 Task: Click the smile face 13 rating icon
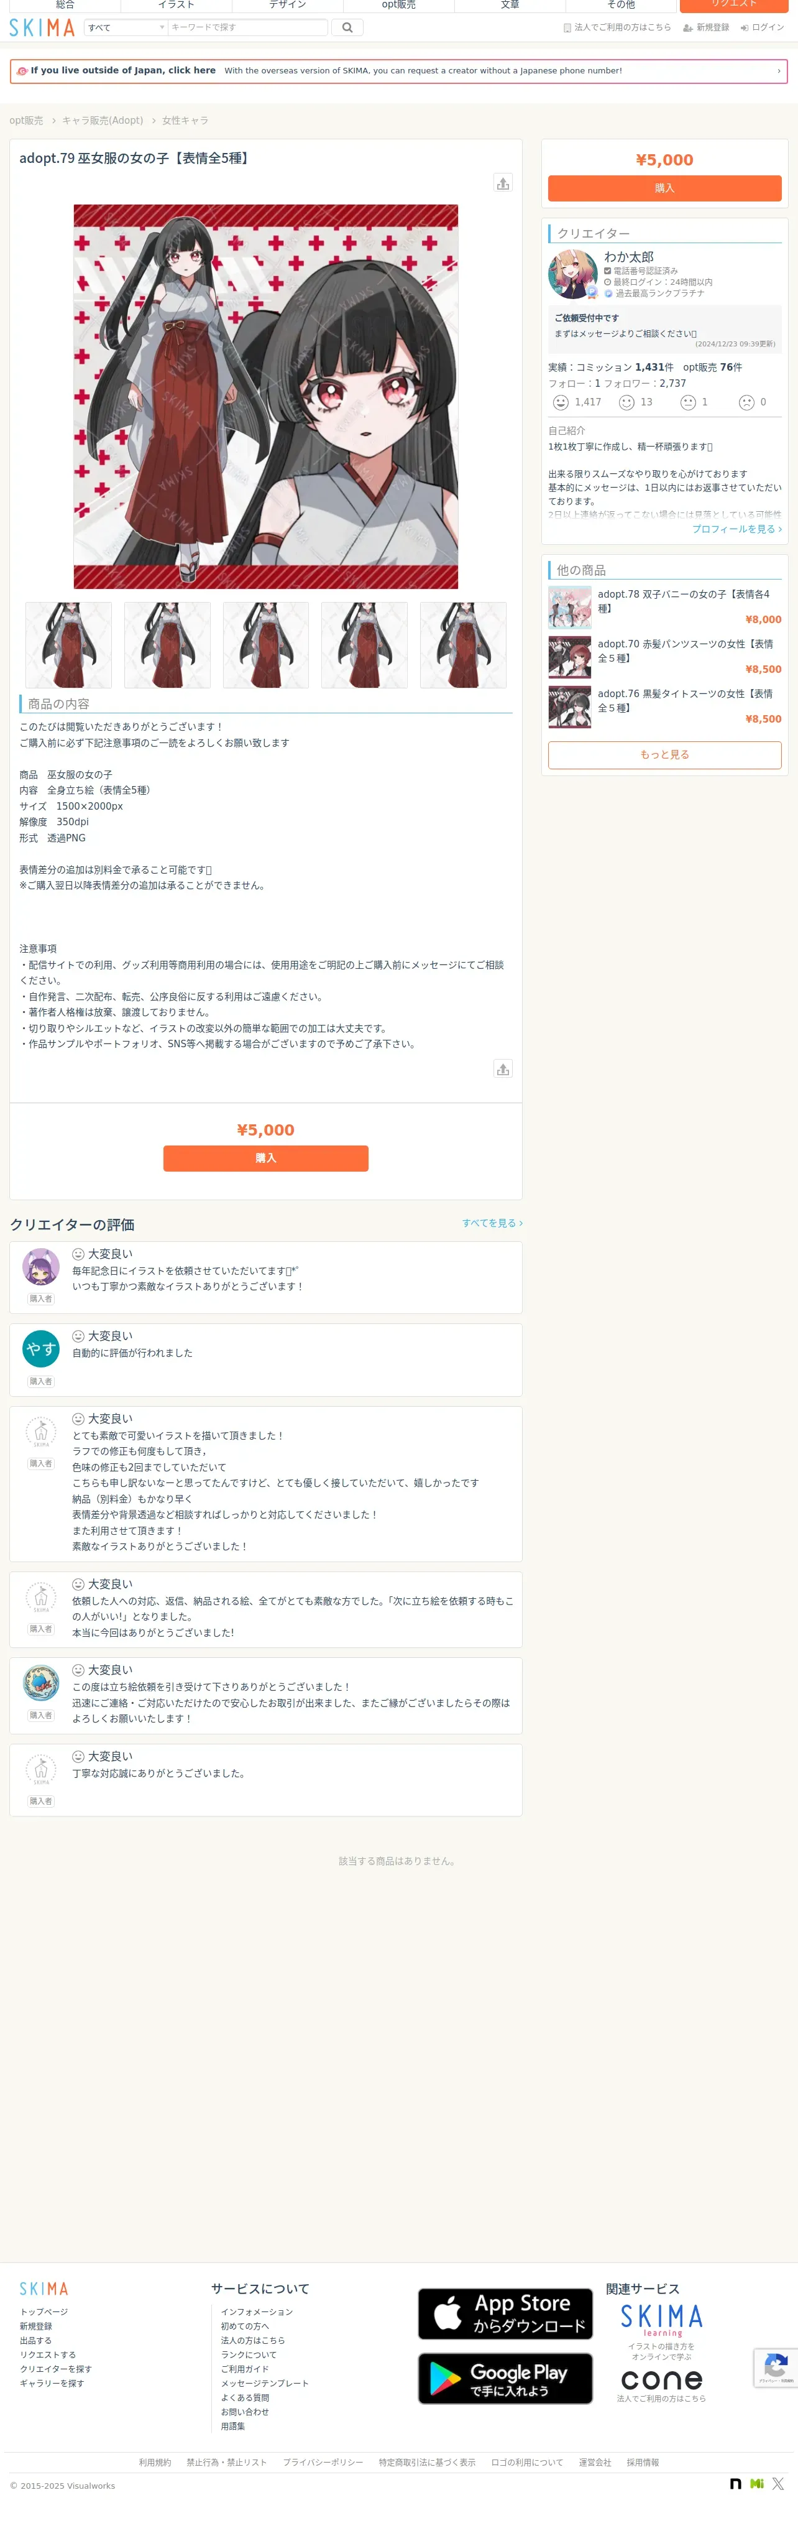[627, 402]
